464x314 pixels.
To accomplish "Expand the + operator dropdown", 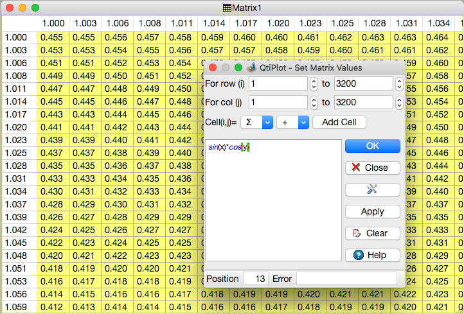I will 293,122.
